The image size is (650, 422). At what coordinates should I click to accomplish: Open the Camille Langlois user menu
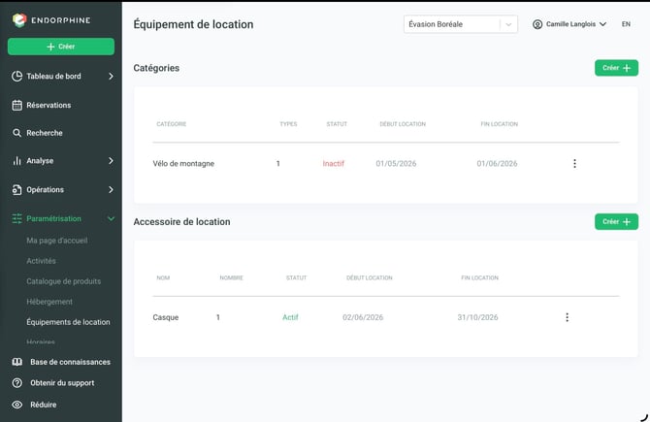click(x=569, y=24)
